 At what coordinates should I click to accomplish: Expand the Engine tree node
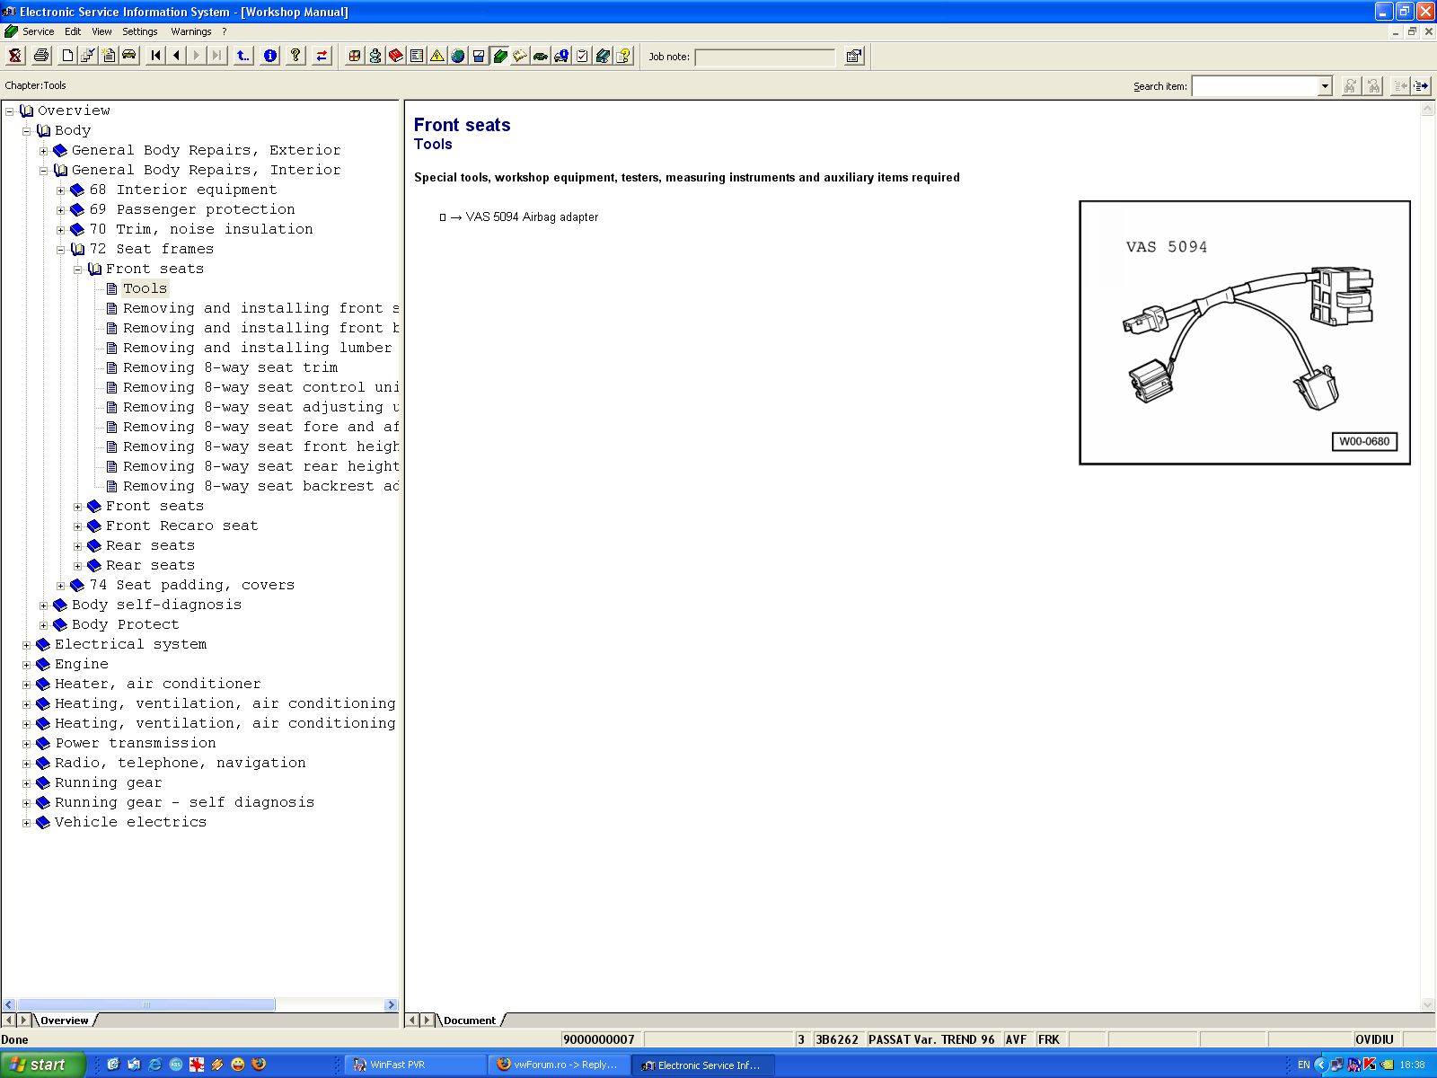coord(27,665)
